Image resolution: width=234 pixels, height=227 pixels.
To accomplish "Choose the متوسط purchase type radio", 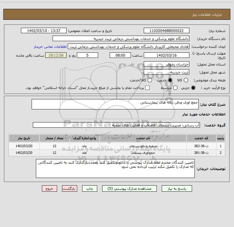I will 175,88.
